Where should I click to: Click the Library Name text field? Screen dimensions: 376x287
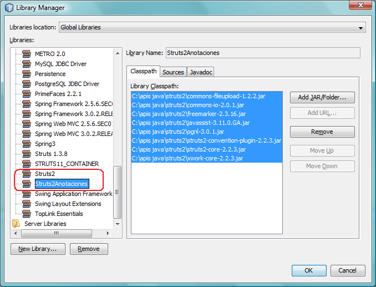(x=263, y=53)
